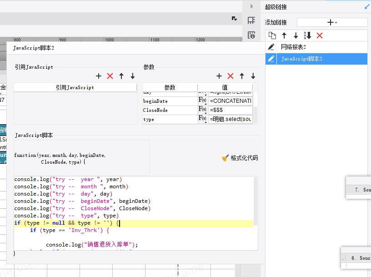Move referenced JavaScript entry up
The width and height of the screenshot is (371, 277).
[x=121, y=76]
